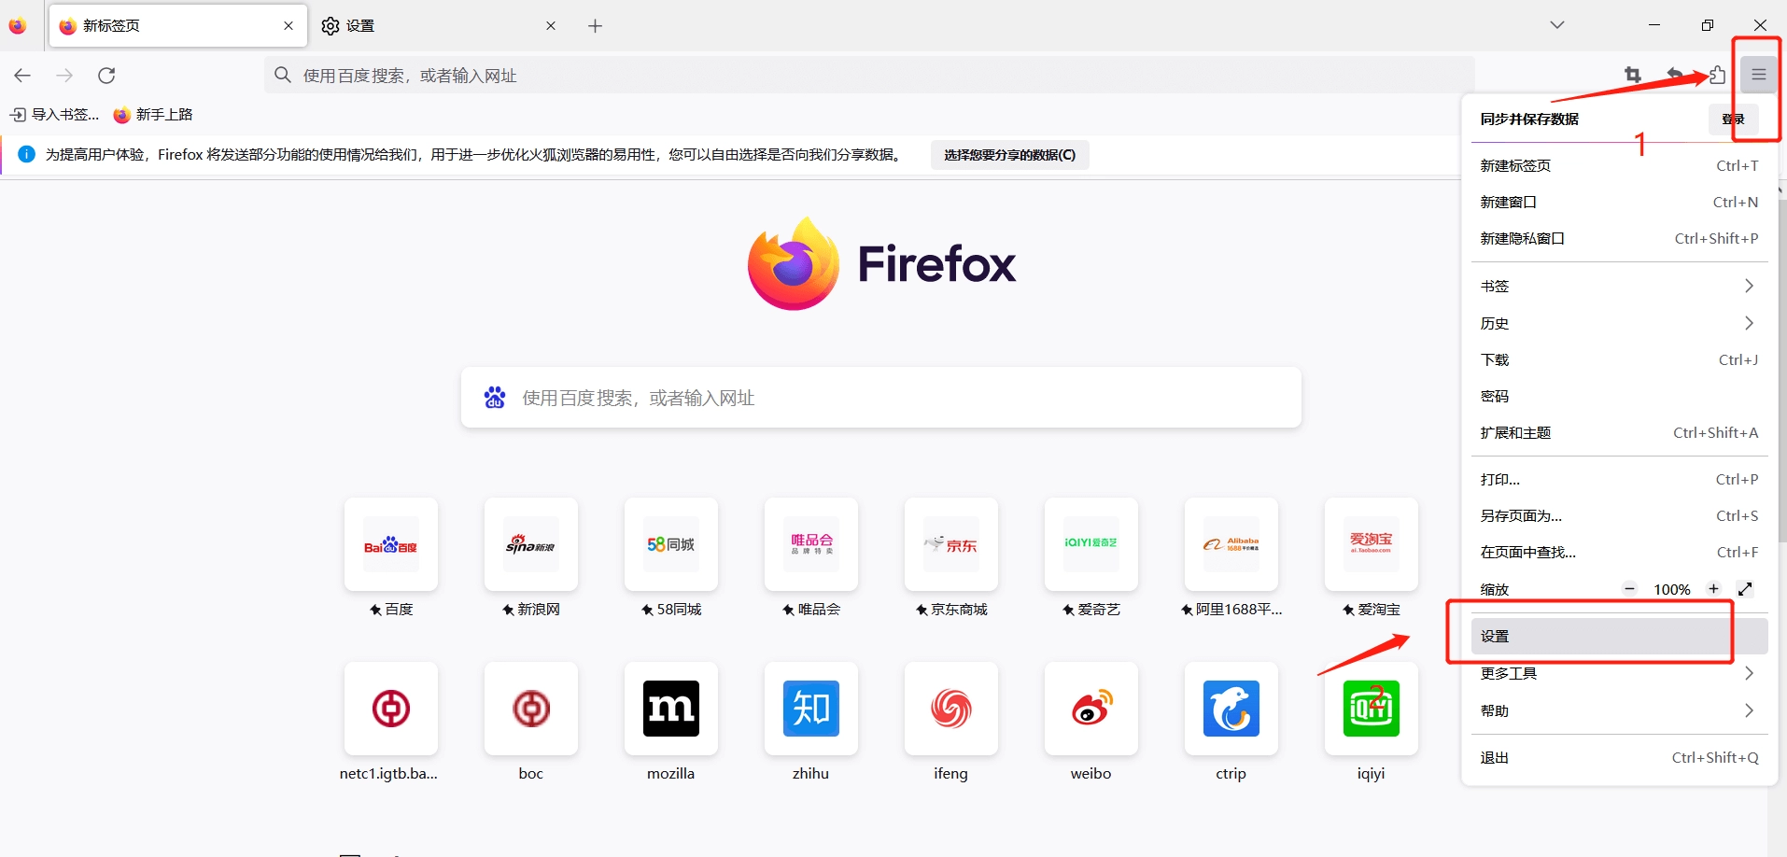
Task: Click the extensions puzzle icon in toolbar
Action: point(1717,75)
